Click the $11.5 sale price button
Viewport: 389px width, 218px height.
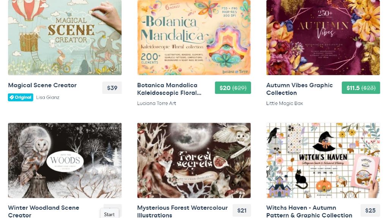point(361,87)
